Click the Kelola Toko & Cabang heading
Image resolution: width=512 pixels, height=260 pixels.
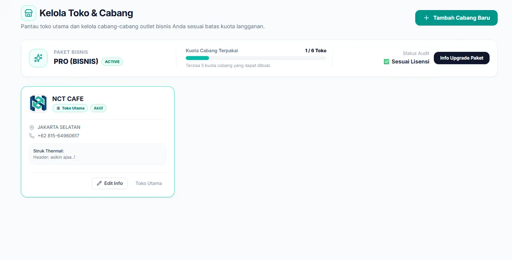point(86,13)
